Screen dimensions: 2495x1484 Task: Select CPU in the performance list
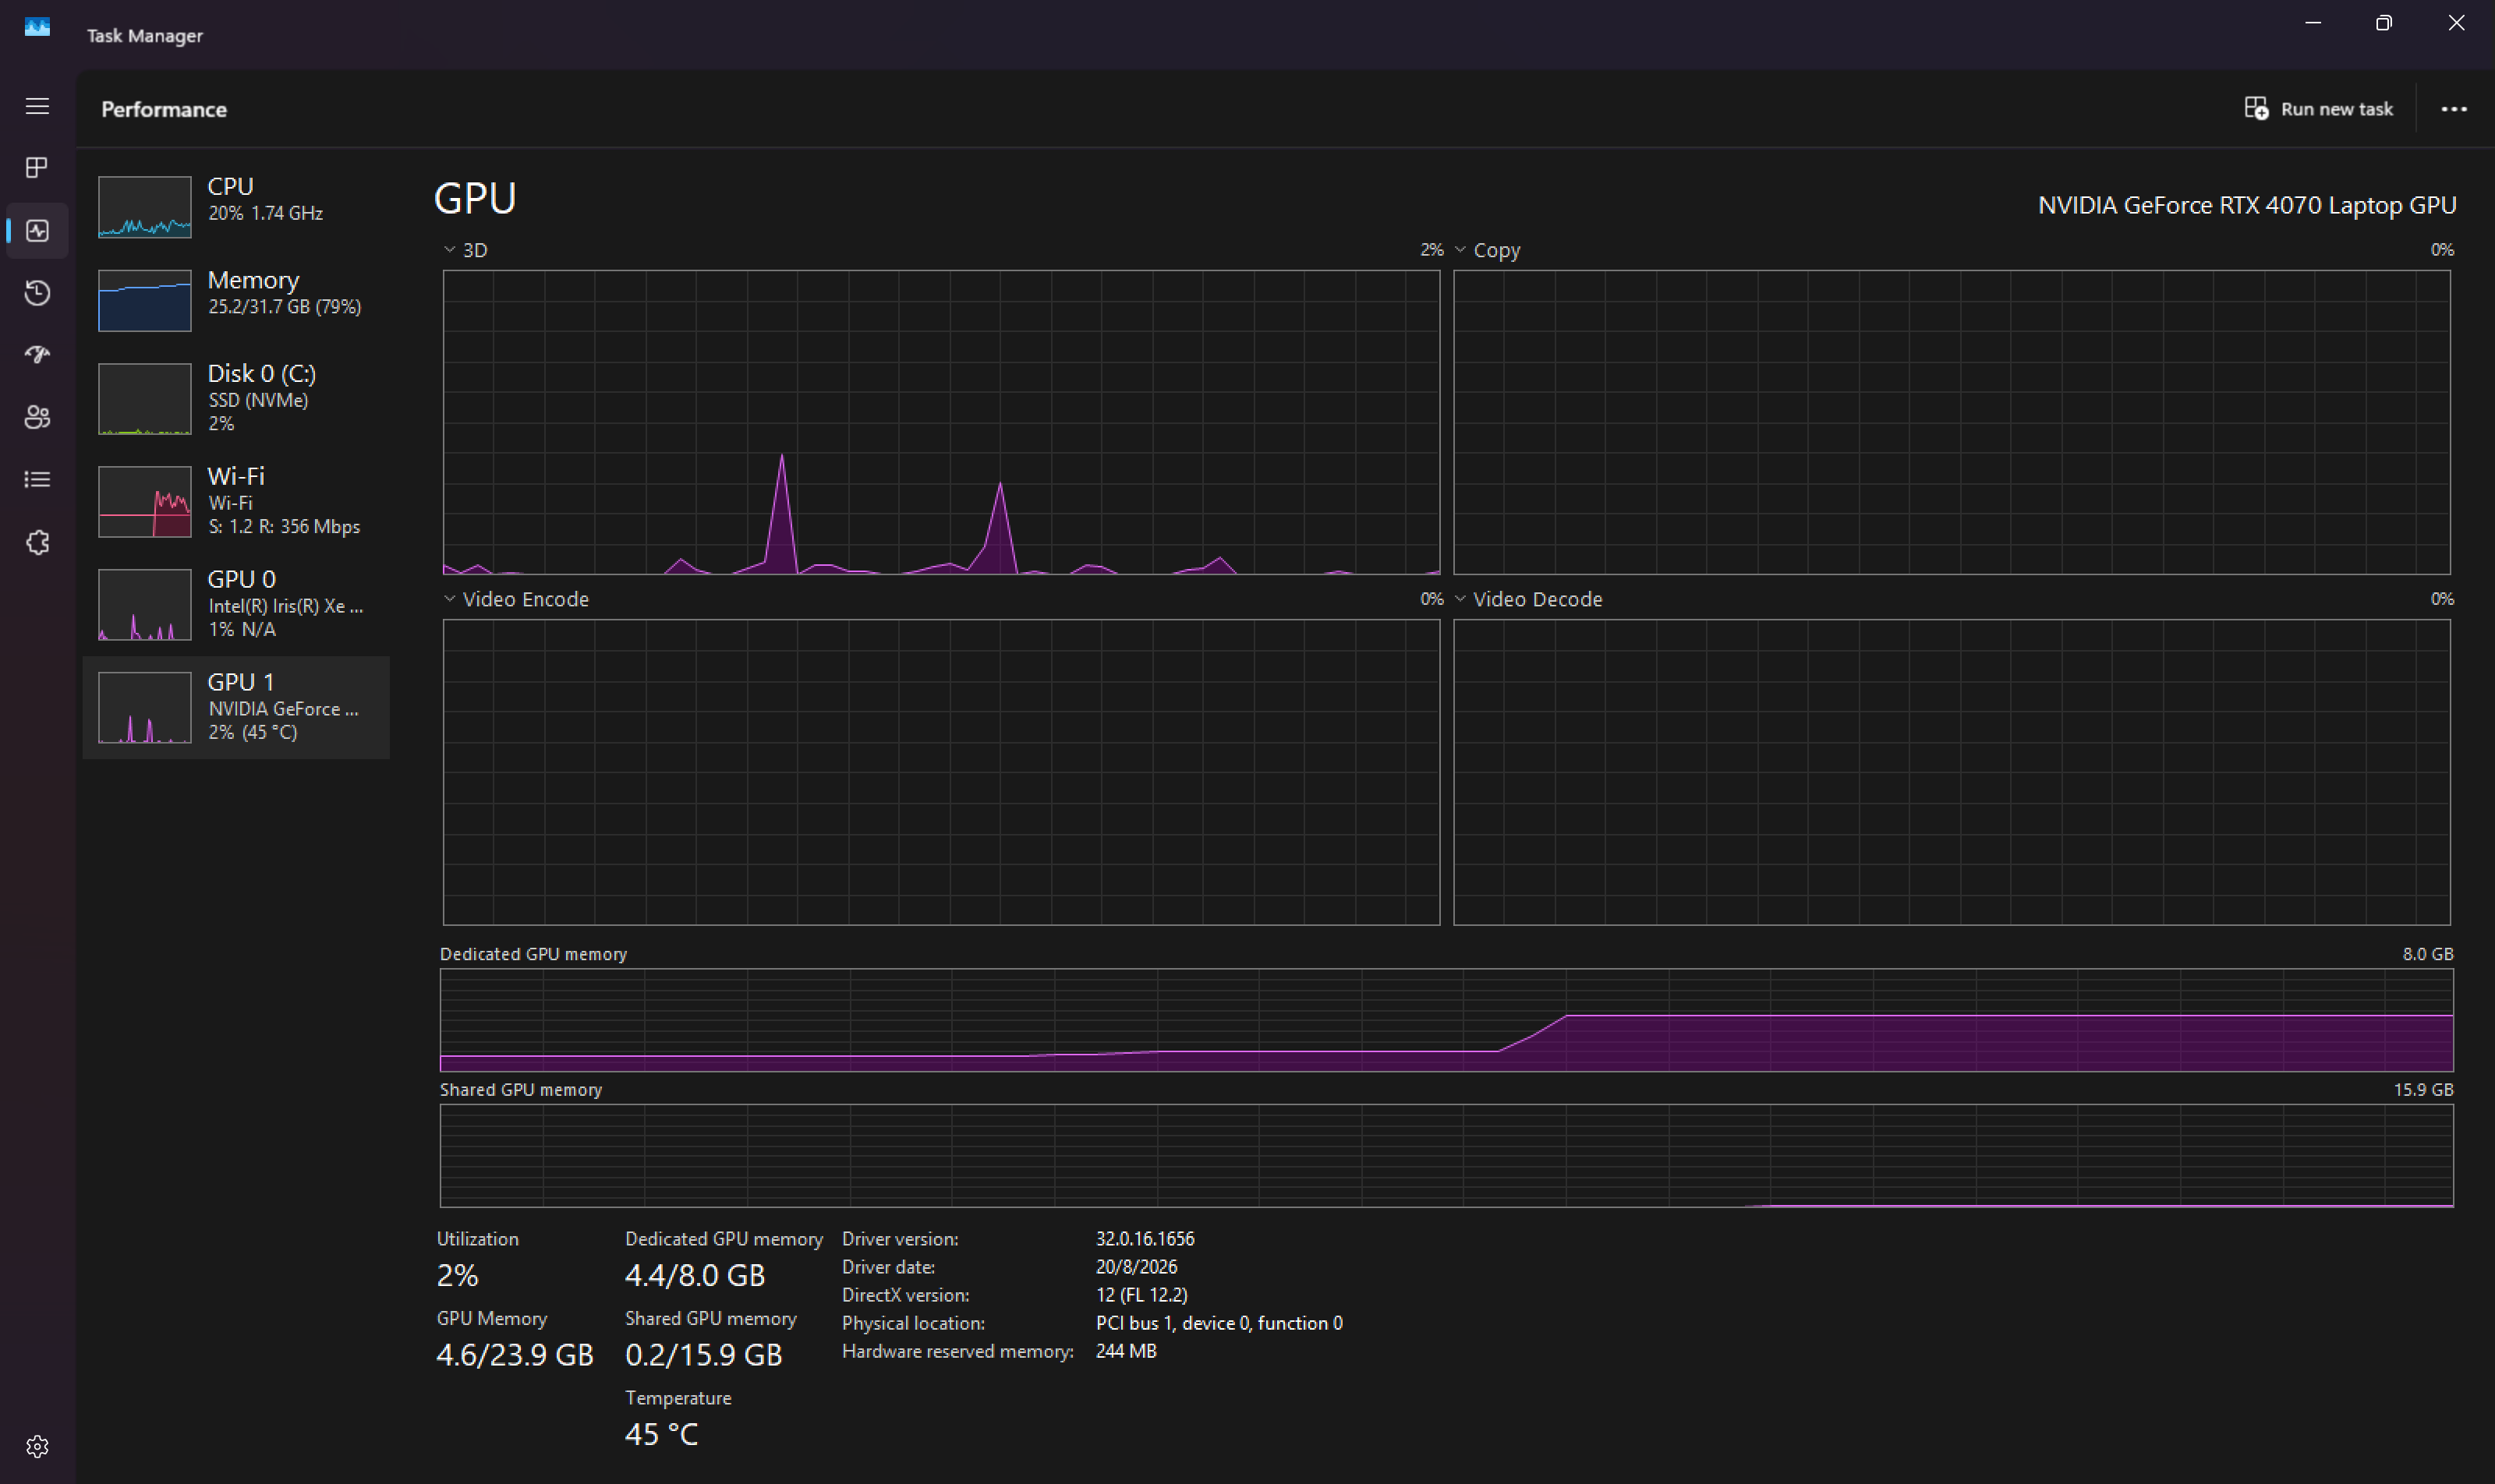[236, 206]
